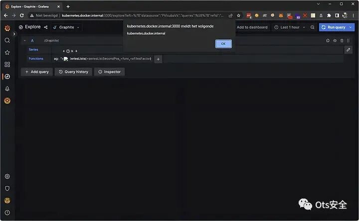
Task: Open the Extensions puzzle piece icon
Action: pyautogui.click(x=329, y=15)
